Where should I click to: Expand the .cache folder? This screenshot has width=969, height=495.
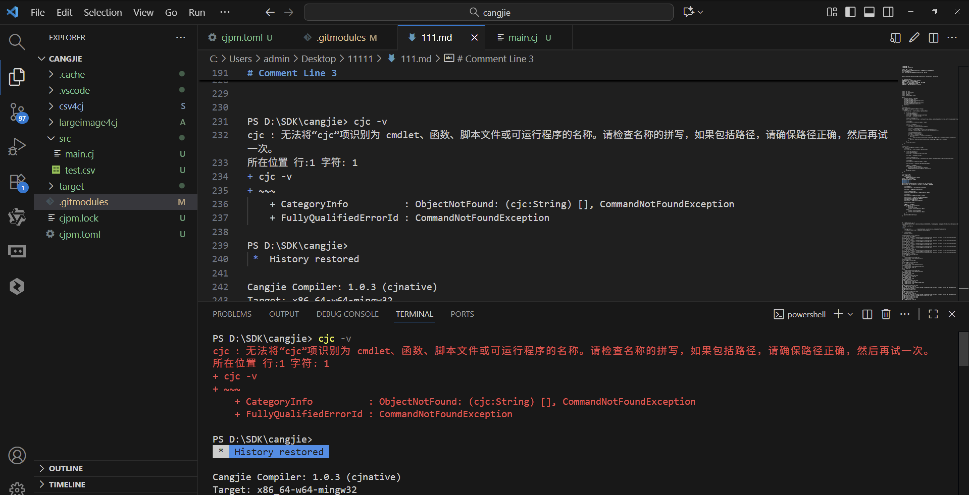pyautogui.click(x=72, y=74)
